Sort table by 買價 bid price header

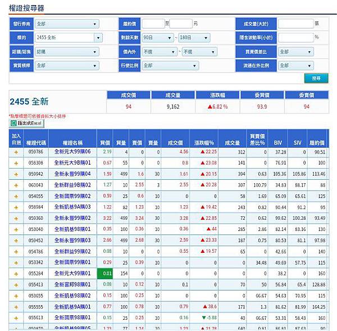pos(105,143)
